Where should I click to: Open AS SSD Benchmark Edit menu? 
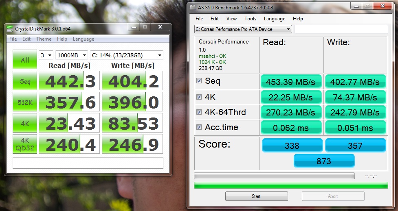(x=215, y=18)
